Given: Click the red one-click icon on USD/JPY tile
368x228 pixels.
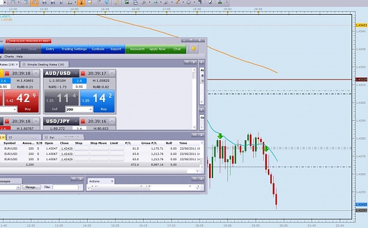Looking at the screenshot, I should click(x=83, y=121).
